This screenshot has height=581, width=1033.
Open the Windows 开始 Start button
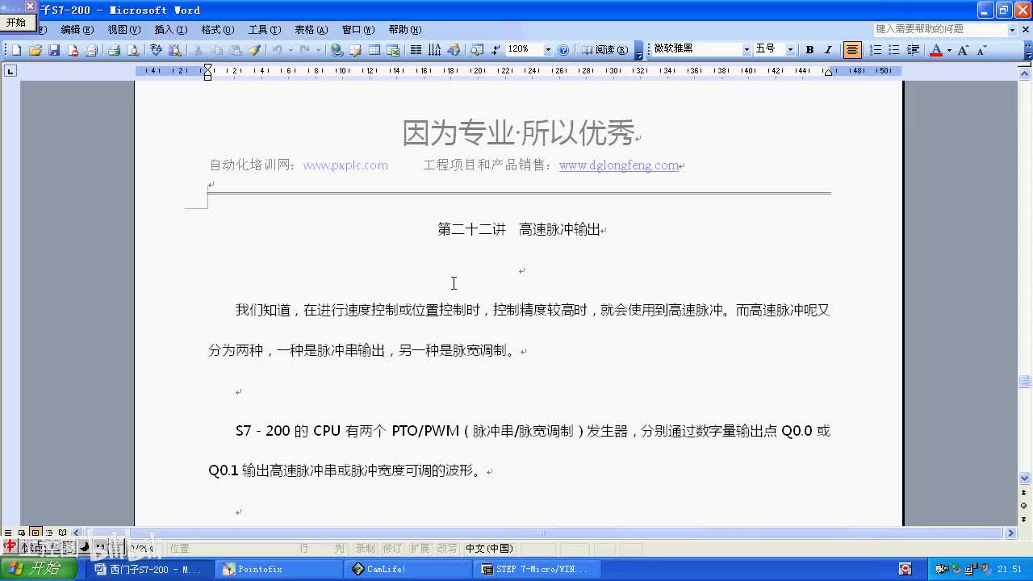pyautogui.click(x=39, y=569)
